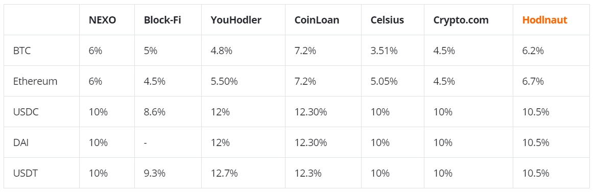596x193 pixels.
Task: Click the Block-Fi column header
Action: (162, 20)
